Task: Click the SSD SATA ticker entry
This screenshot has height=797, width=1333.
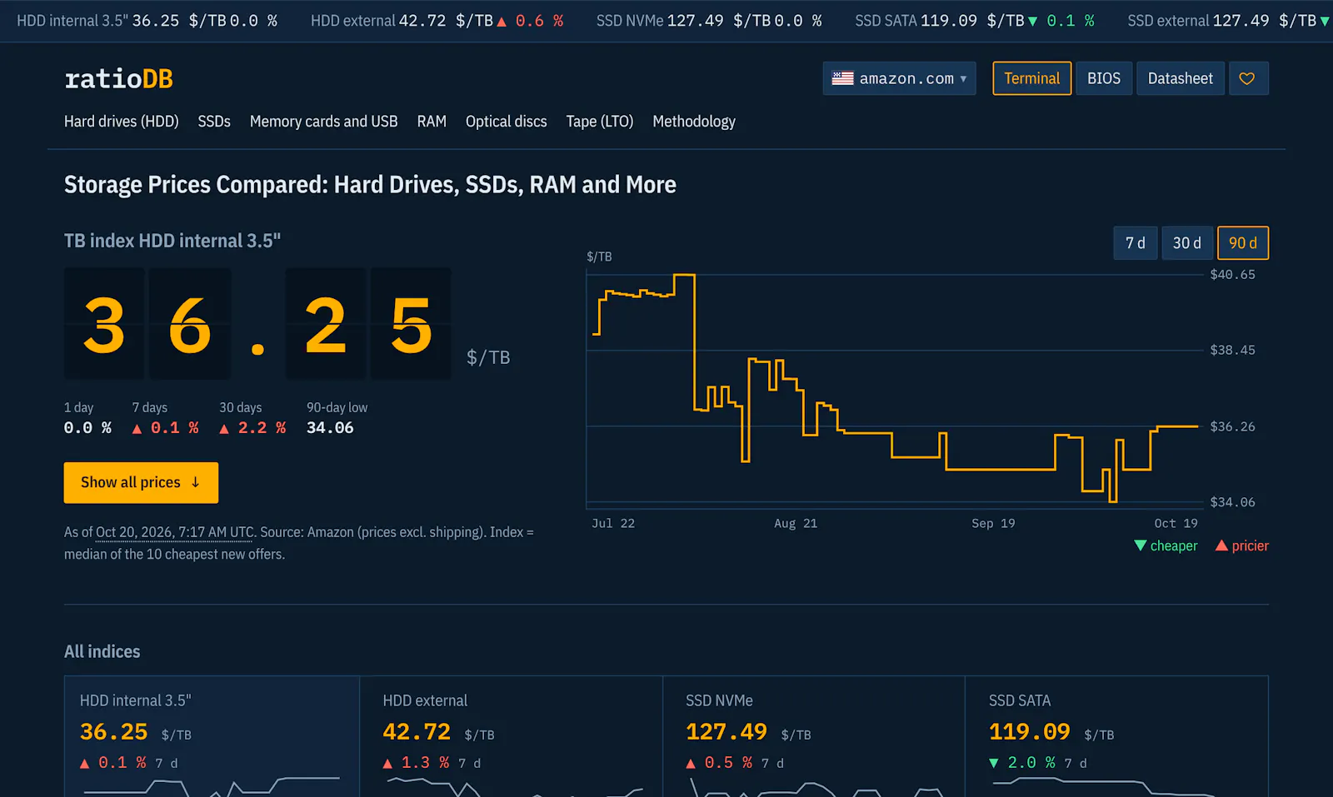Action: pos(975,21)
